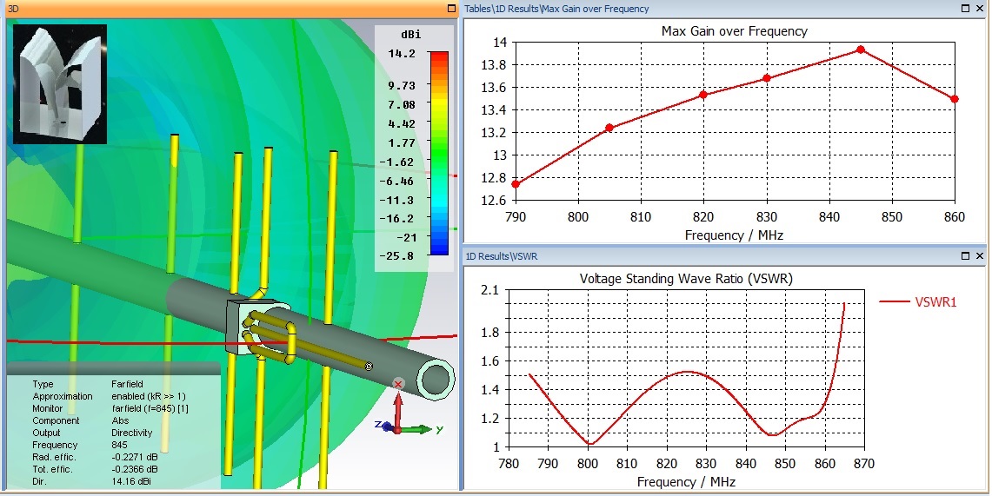Screen dimensions: 992x496
Task: Click the '14' y-axis label on the gain plot
Action: pos(500,43)
